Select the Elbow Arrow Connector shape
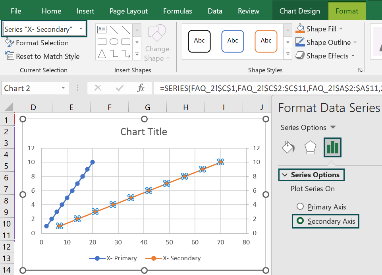This screenshot has width=382, height=275. (126, 54)
